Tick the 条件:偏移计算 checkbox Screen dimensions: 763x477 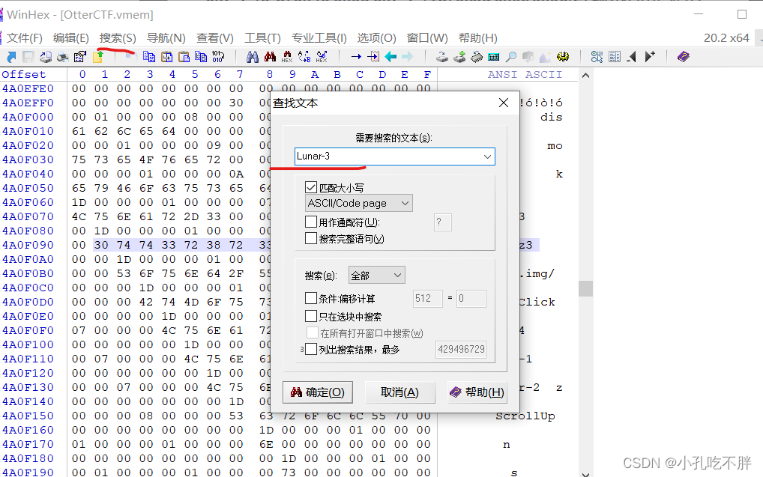click(311, 298)
